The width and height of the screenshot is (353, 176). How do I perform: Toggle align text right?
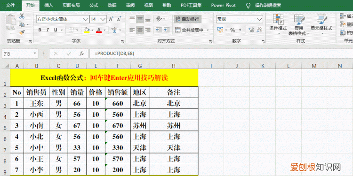(x=148, y=30)
